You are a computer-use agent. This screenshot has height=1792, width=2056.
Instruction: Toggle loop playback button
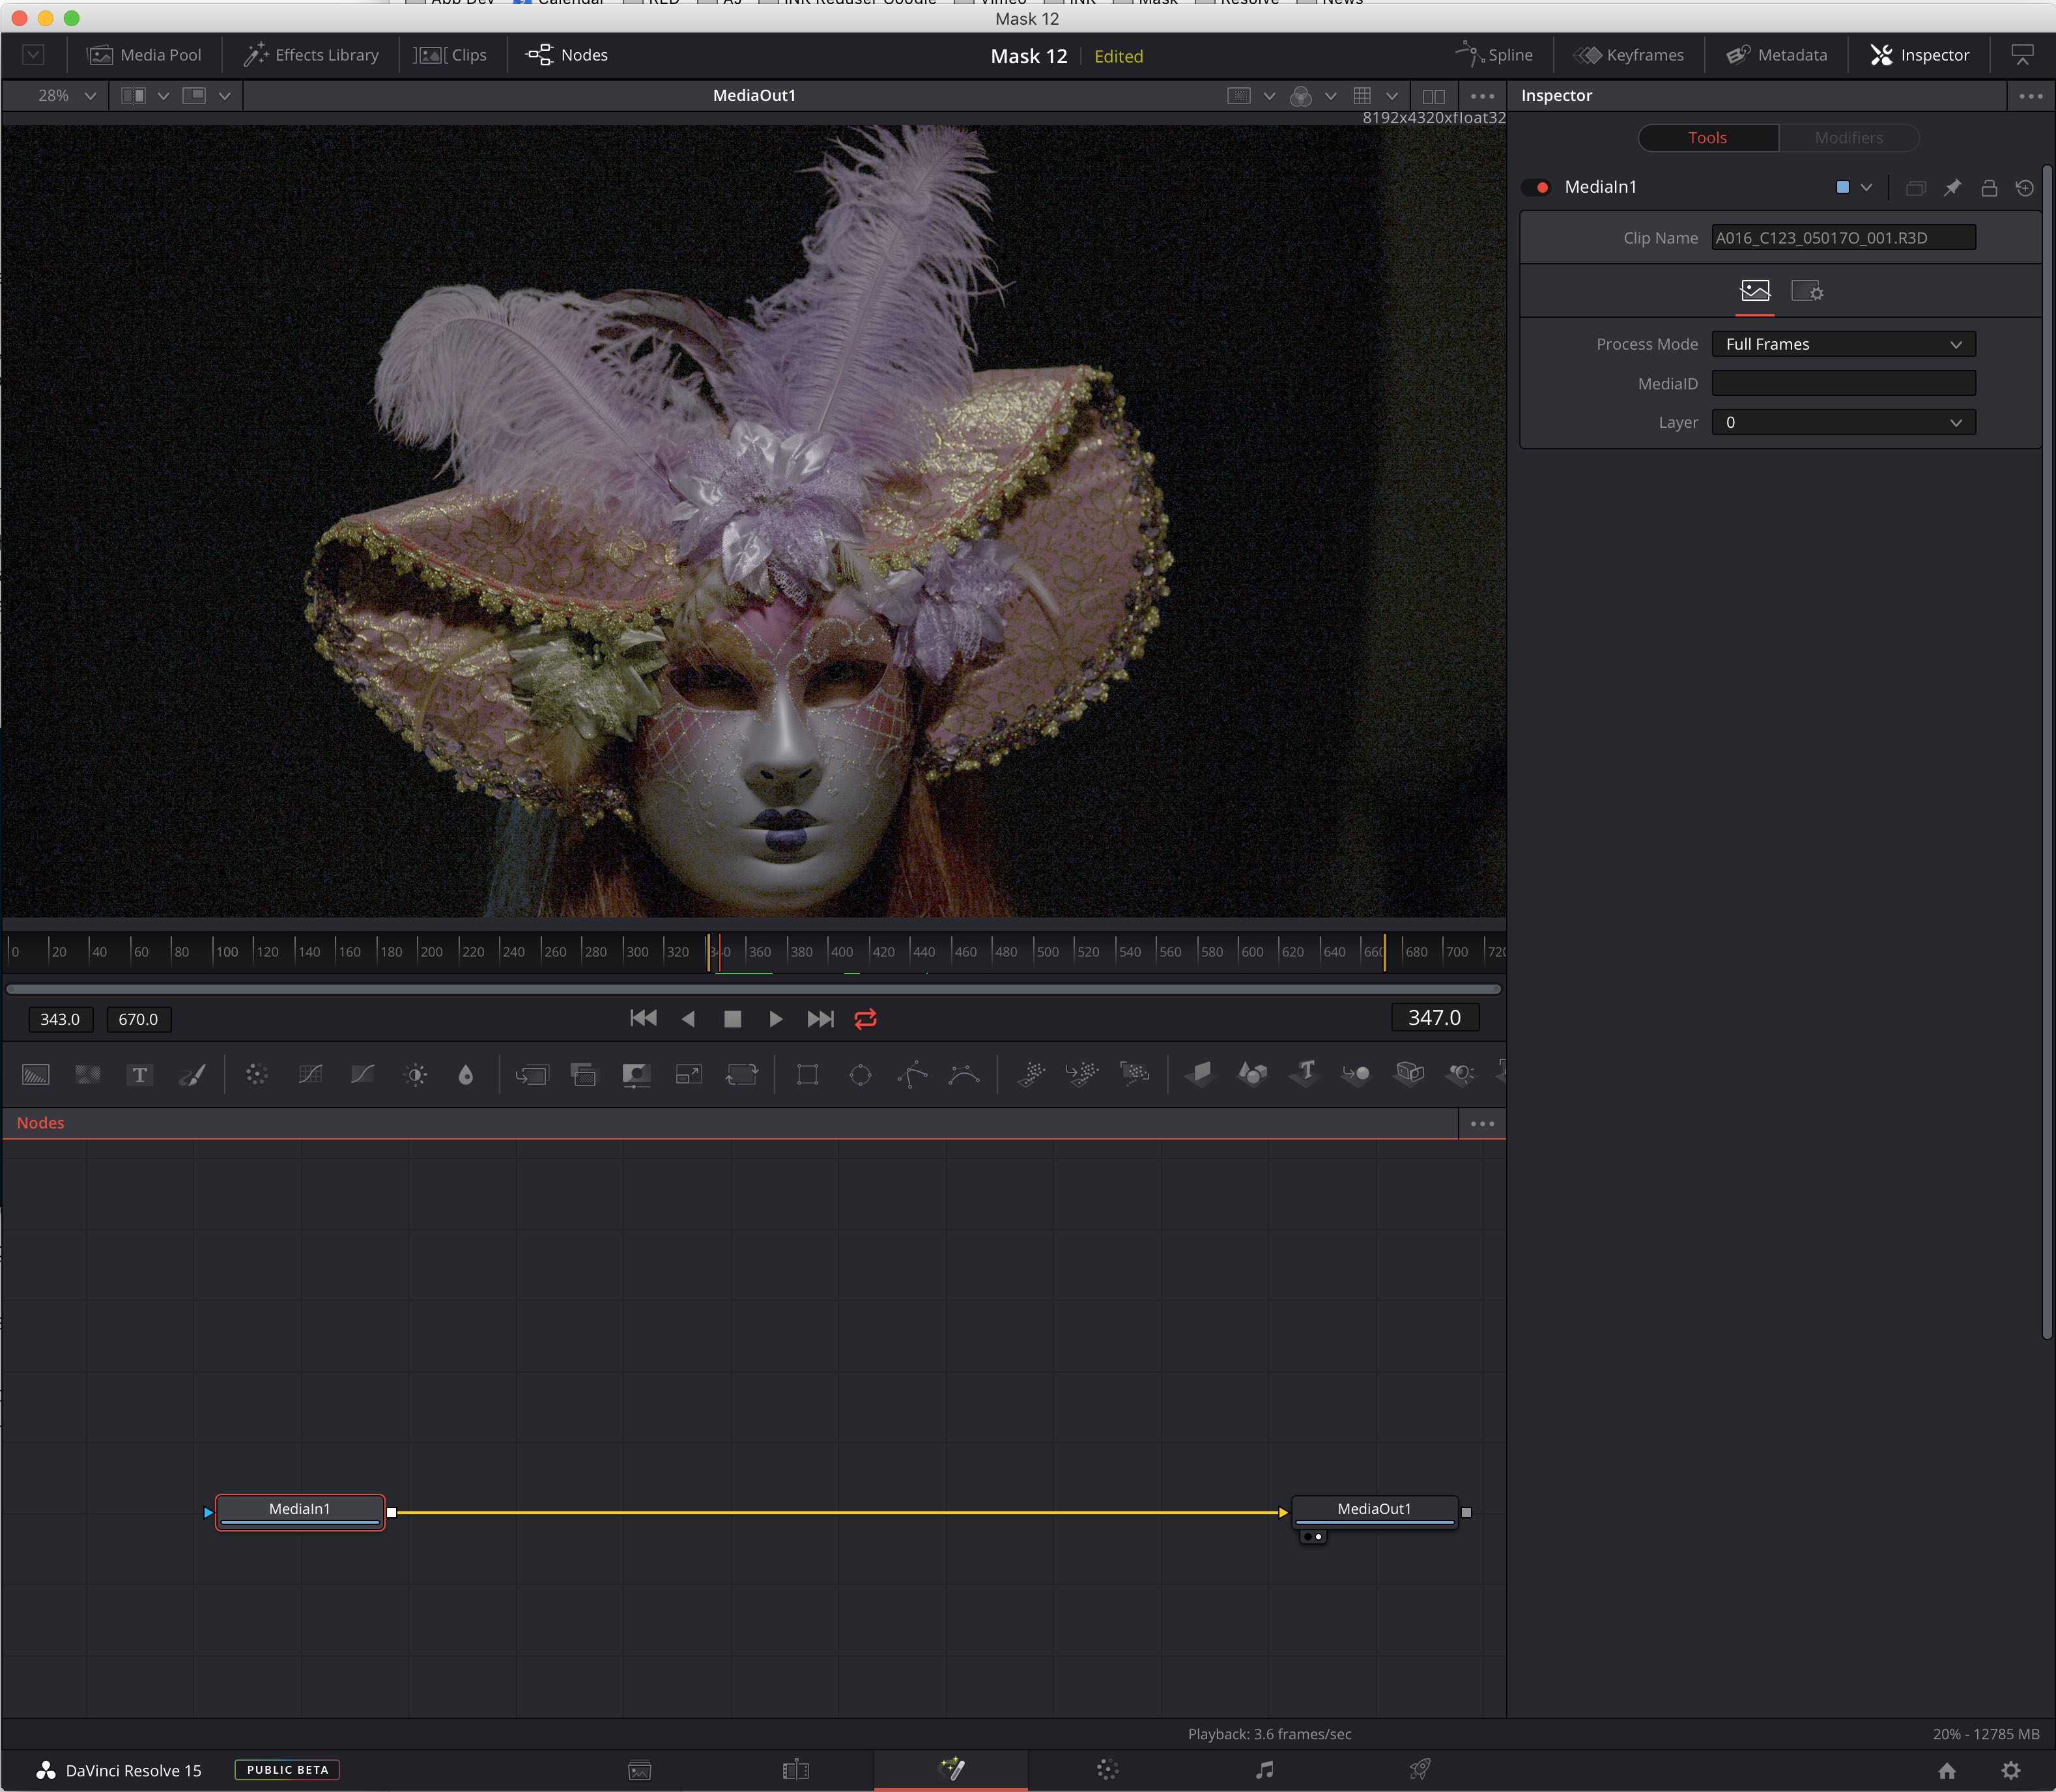coord(865,1019)
